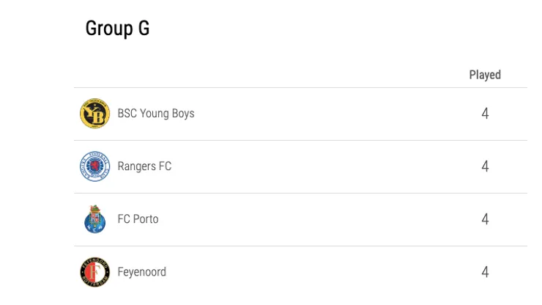Click the FC Porto club crest
The height and width of the screenshot is (305, 542).
point(94,219)
